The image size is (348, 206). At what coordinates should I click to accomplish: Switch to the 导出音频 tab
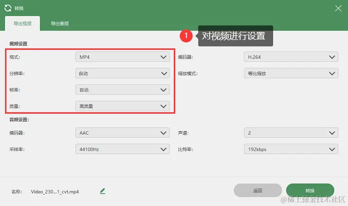coord(60,23)
